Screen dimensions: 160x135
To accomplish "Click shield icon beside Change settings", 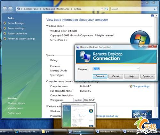I will coord(131,86).
